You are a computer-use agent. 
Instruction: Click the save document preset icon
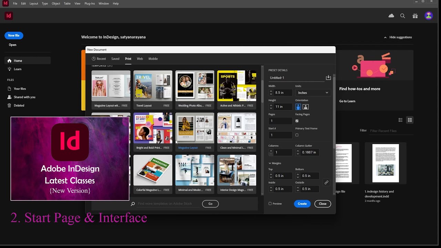[x=328, y=77]
